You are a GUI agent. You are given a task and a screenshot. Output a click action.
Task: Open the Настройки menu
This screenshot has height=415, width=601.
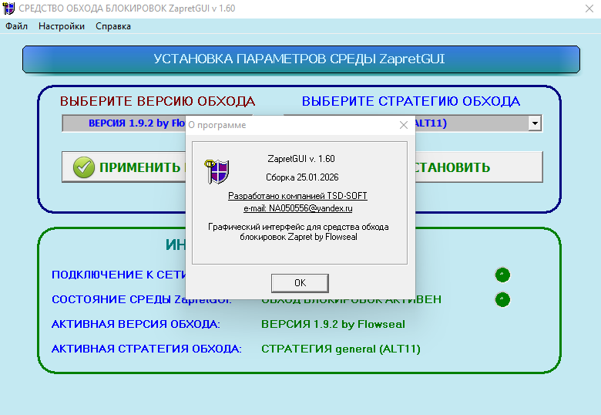[x=62, y=26]
